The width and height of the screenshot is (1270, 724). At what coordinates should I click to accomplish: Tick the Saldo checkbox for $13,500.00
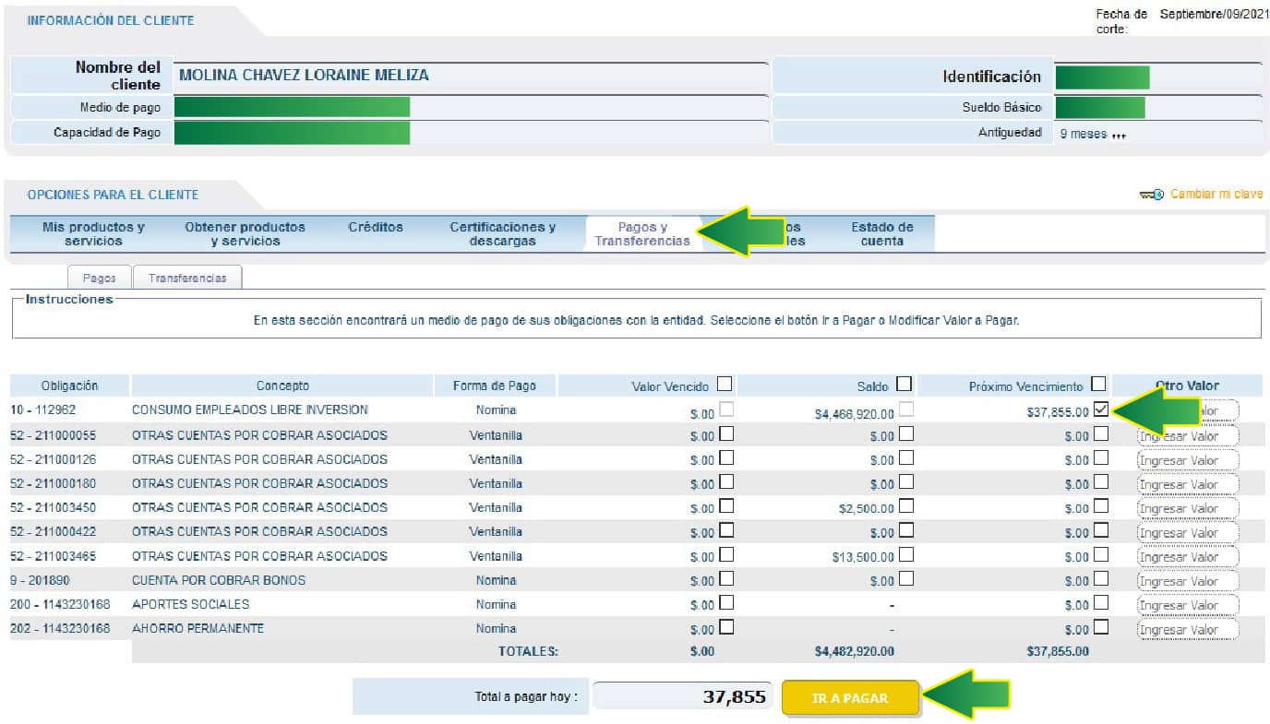click(905, 555)
